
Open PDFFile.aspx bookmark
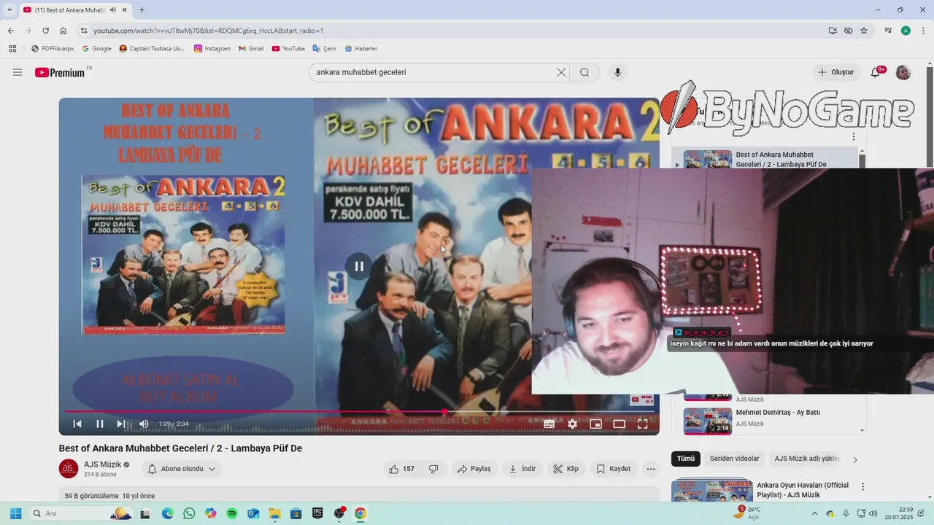(x=53, y=49)
